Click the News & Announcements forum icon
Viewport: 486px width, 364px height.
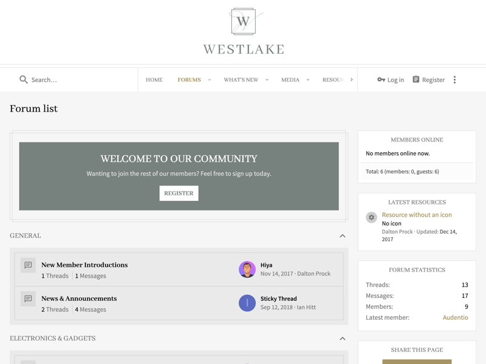28,299
